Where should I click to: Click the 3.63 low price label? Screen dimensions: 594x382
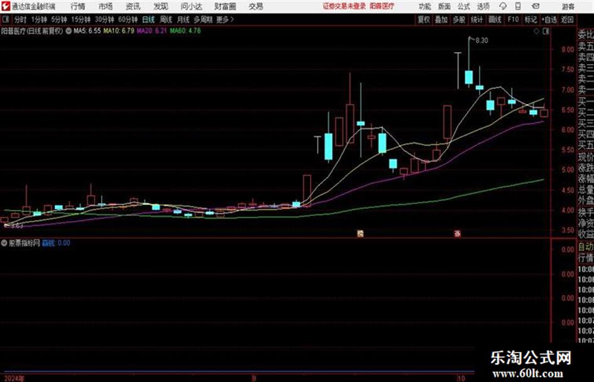(x=17, y=226)
